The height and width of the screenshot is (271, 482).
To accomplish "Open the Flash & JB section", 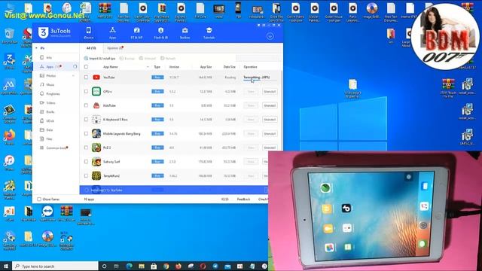I will coord(160,33).
